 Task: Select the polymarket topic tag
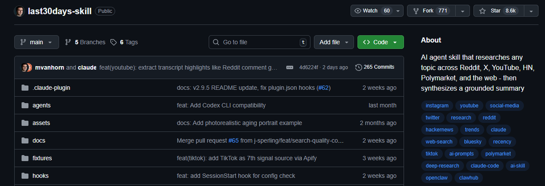coord(498,153)
